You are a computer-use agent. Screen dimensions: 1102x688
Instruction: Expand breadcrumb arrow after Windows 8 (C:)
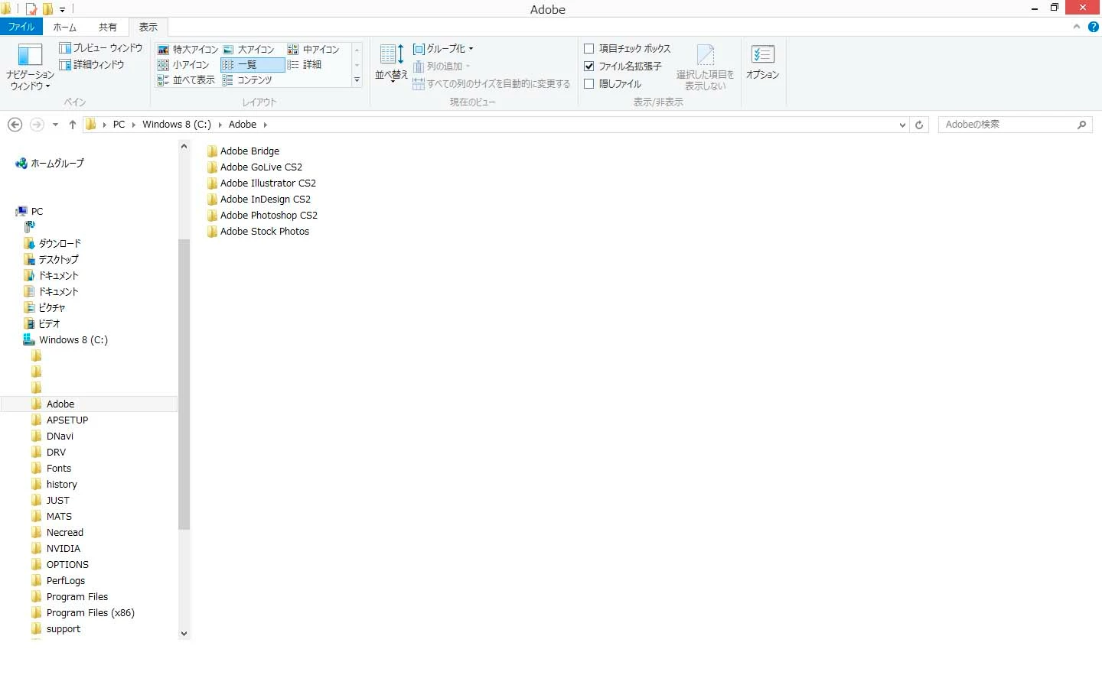point(220,125)
